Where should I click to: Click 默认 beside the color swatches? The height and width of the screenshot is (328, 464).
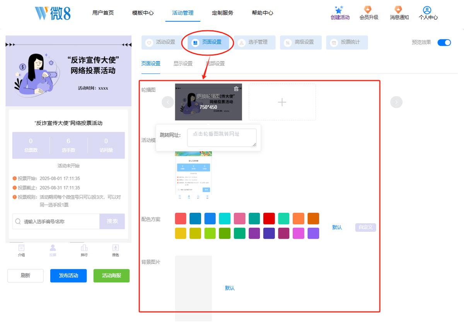pos(337,227)
